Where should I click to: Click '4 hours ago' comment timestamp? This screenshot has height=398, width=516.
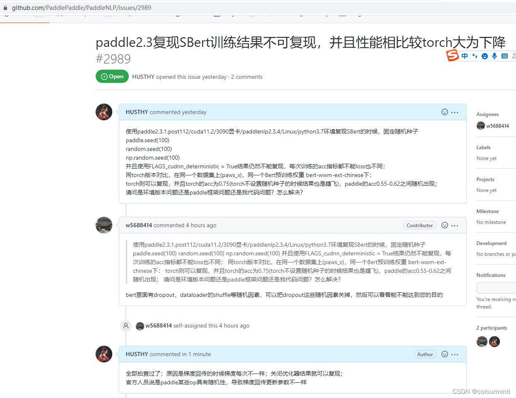coord(201,225)
